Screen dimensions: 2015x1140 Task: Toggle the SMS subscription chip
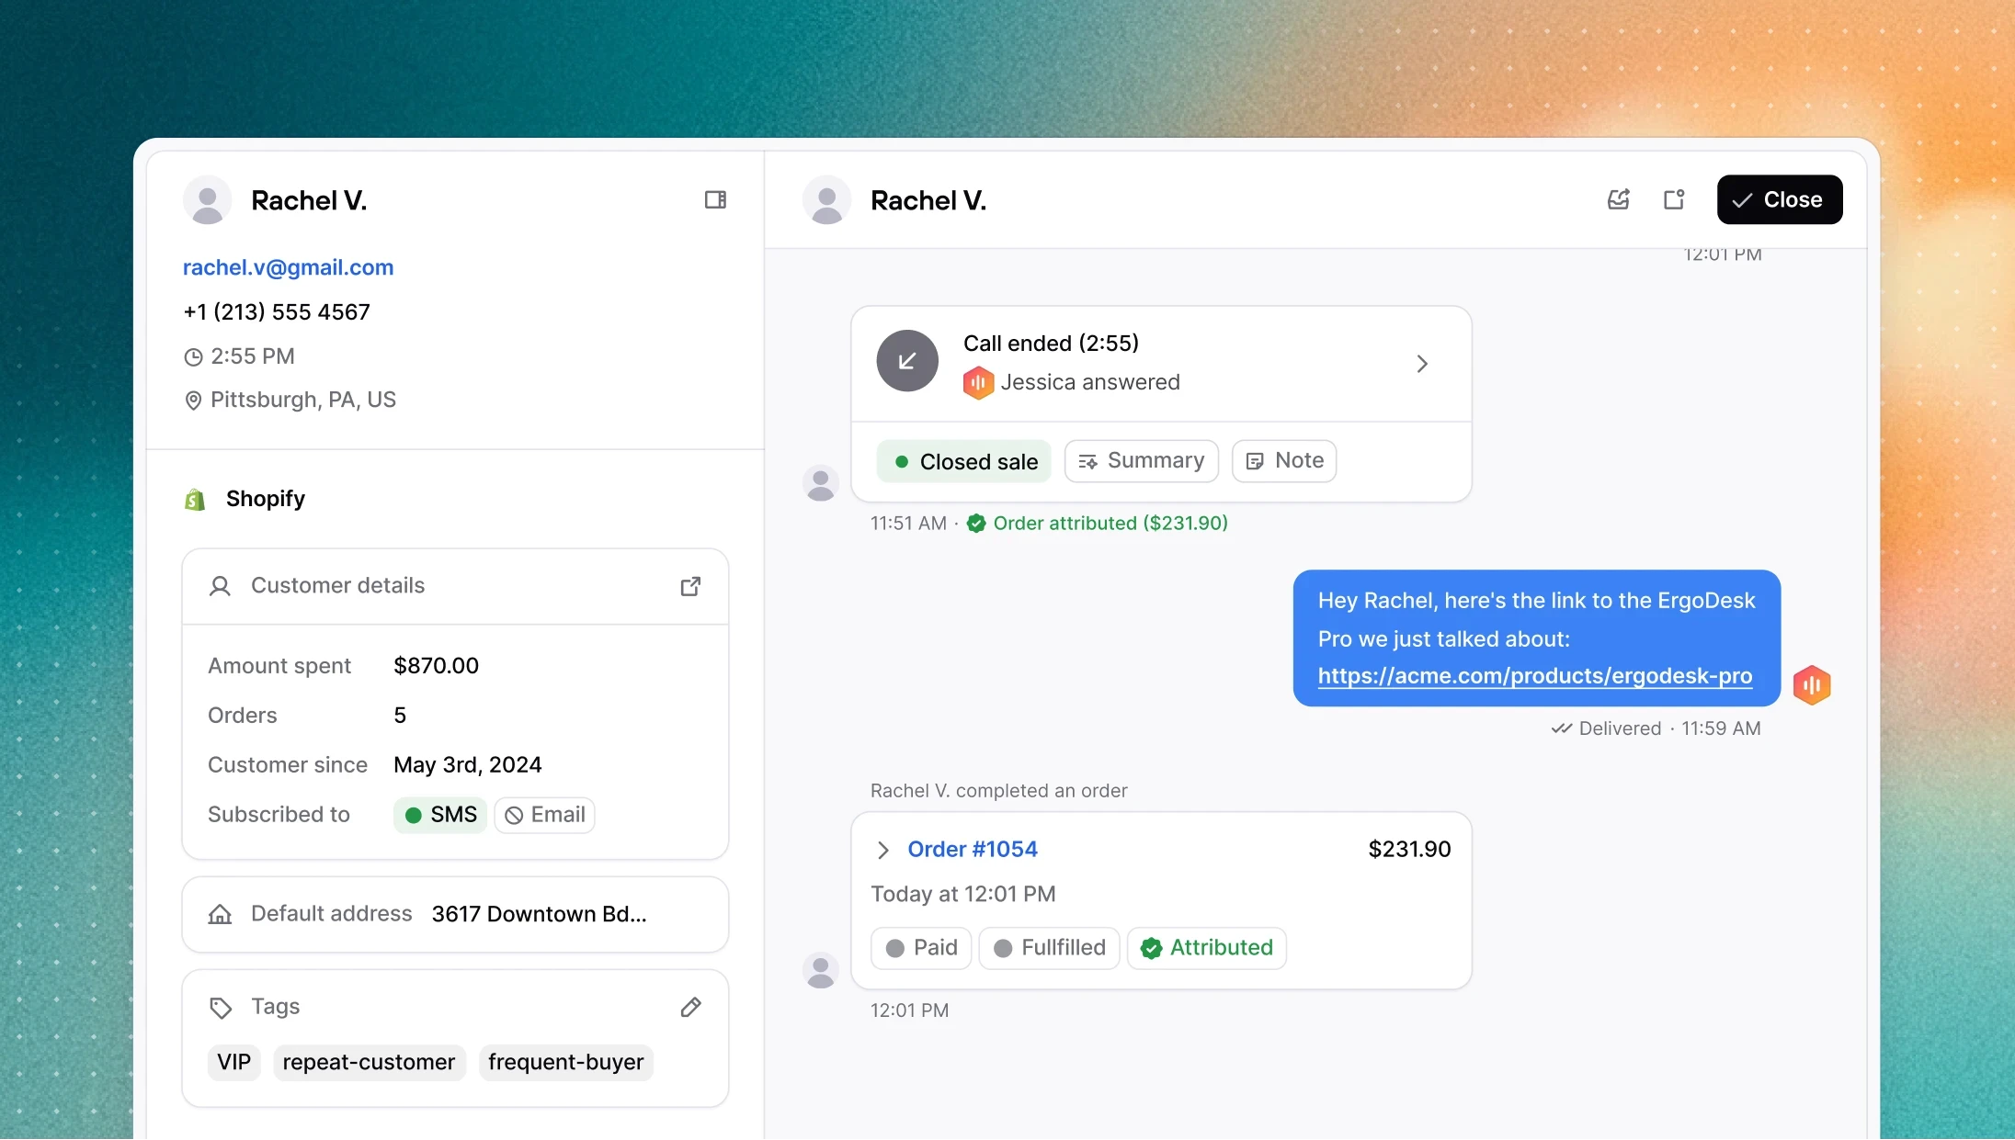[440, 815]
